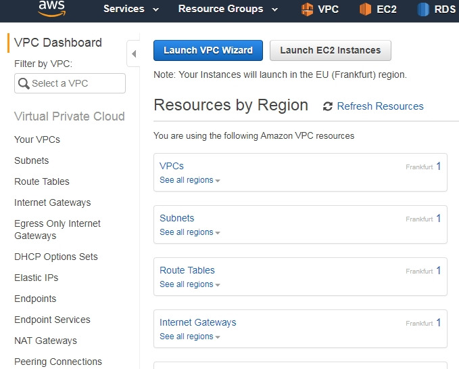Image resolution: width=459 pixels, height=369 pixels.
Task: Select VPC Dashboard in the sidebar
Action: tap(58, 43)
